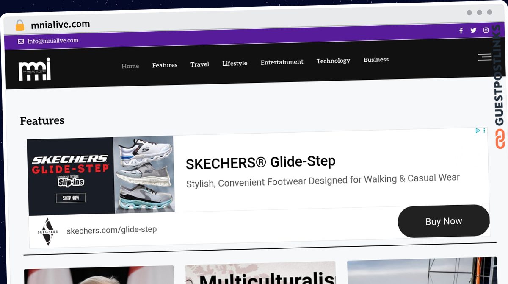Select Technology in navigation

[x=333, y=61]
